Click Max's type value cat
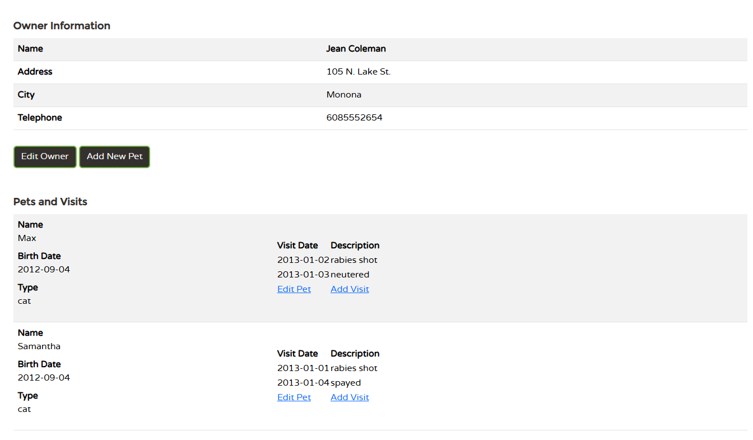Viewport: 753px width, 440px height. tap(24, 301)
